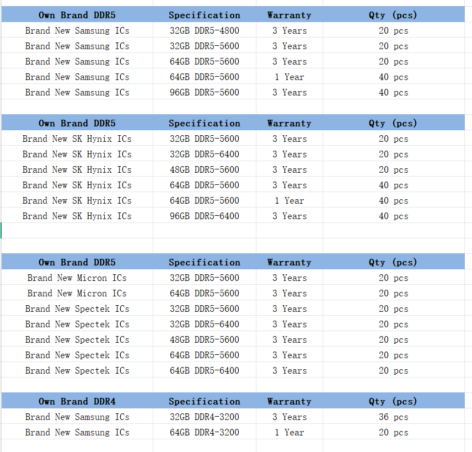
Task: Select the 32GB DDR5-4800 specification cell
Action: coord(205,30)
